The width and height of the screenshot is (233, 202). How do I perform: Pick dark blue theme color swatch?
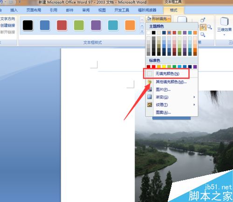[x=164, y=33]
